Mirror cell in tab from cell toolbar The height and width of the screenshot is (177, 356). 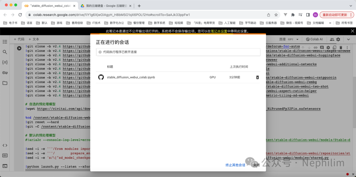pos(334,47)
